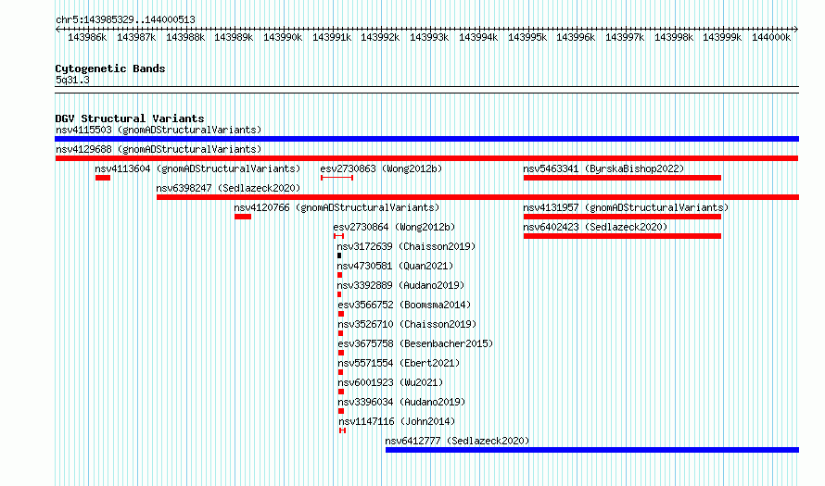
Task: Select the red nsv4730581 marker
Action: click(340, 275)
